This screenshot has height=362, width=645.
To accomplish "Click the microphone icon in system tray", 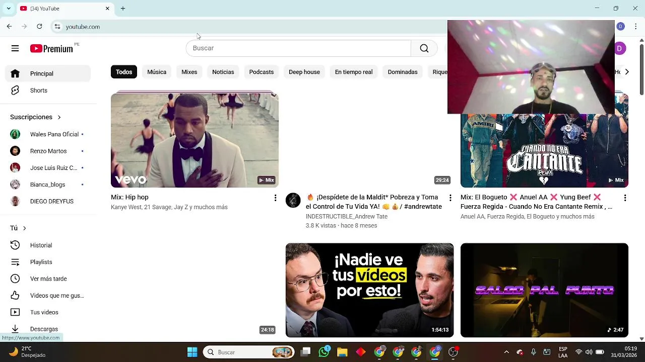I will tap(533, 352).
